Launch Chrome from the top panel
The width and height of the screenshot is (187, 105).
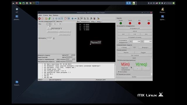click(30, 3)
